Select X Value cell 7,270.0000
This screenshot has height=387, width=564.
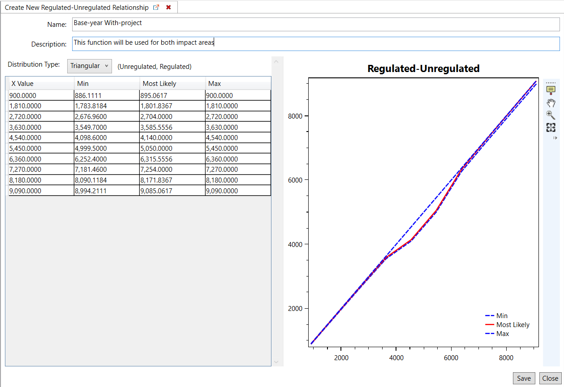coord(42,170)
